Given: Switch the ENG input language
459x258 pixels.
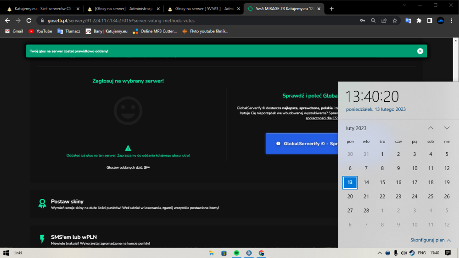Looking at the screenshot, I should point(422,253).
